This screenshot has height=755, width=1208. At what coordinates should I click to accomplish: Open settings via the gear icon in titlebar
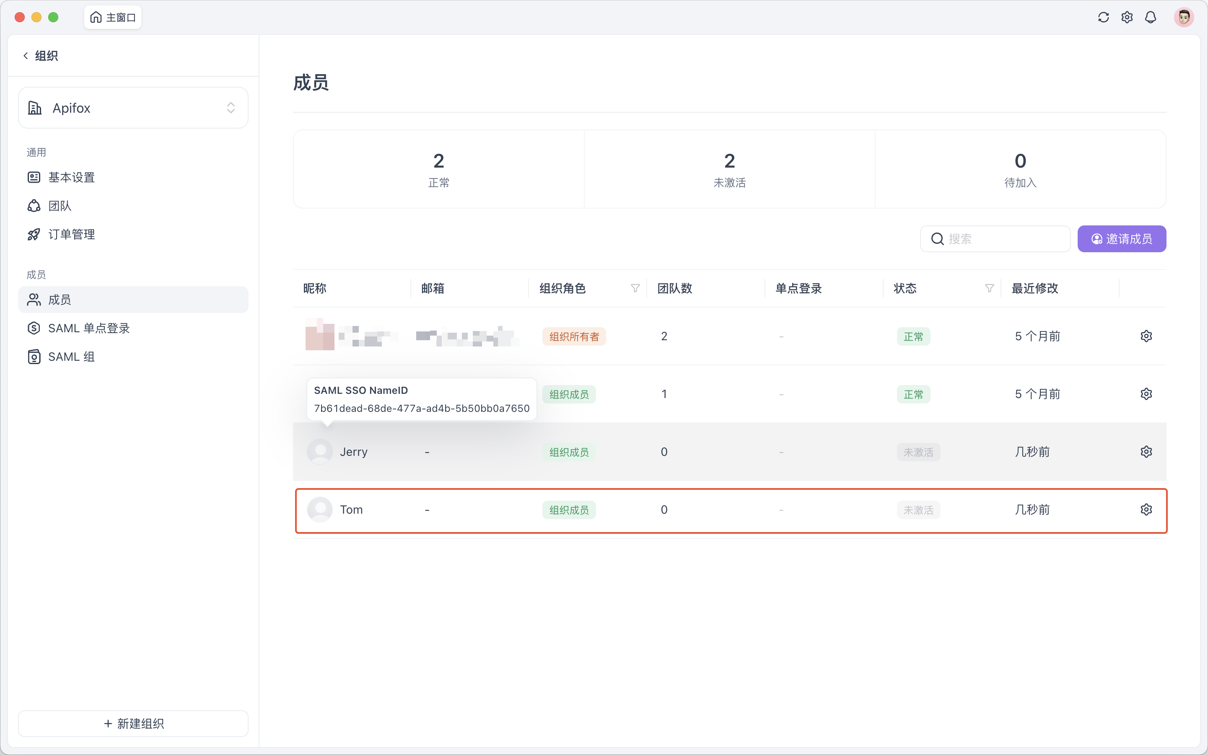pos(1127,17)
